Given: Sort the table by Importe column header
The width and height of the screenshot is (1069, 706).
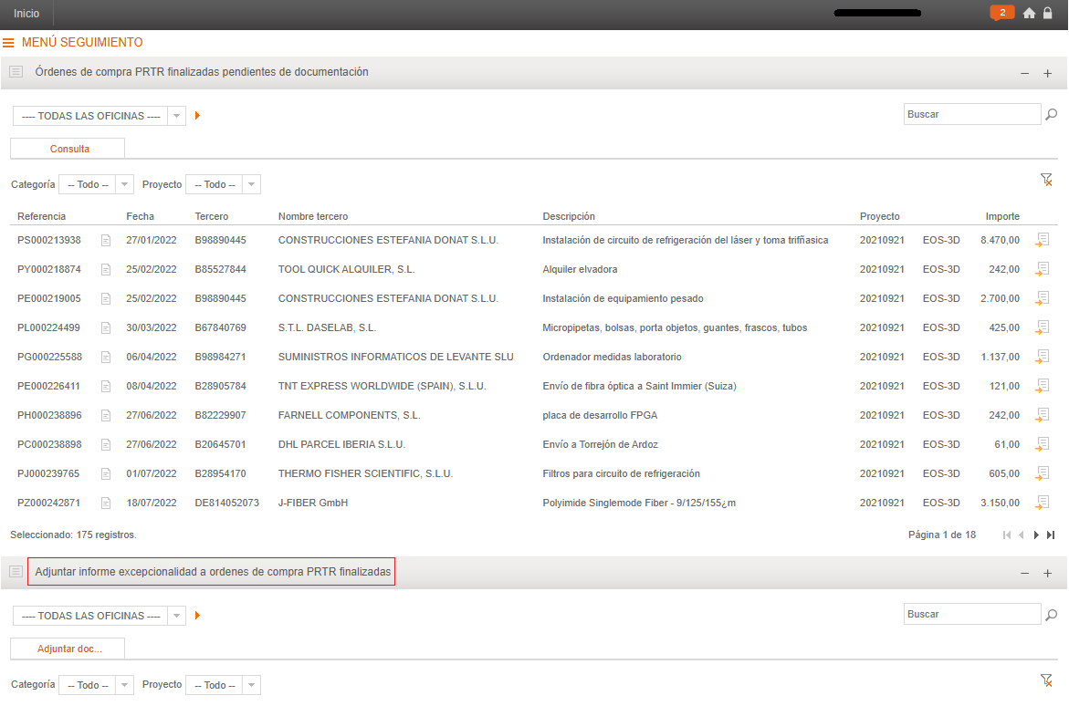Looking at the screenshot, I should point(1002,216).
